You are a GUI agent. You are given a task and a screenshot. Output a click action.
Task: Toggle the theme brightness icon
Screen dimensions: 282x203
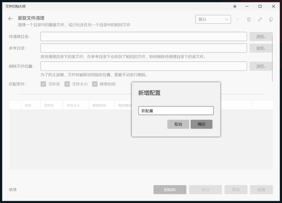coord(234,7)
